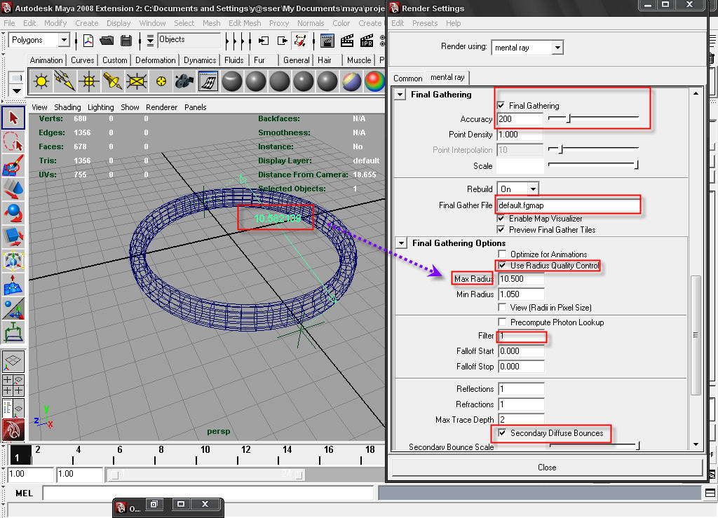Open the shelf options arrow menu
The height and width of the screenshot is (518, 718).
[x=17, y=90]
